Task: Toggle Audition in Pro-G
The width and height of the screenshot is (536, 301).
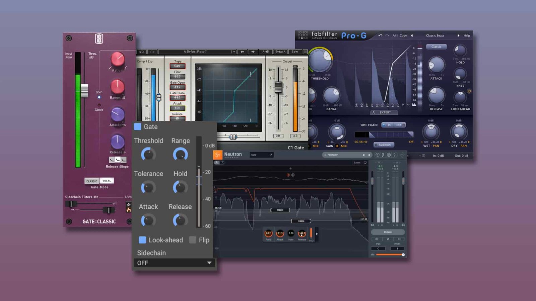Action: 384,145
